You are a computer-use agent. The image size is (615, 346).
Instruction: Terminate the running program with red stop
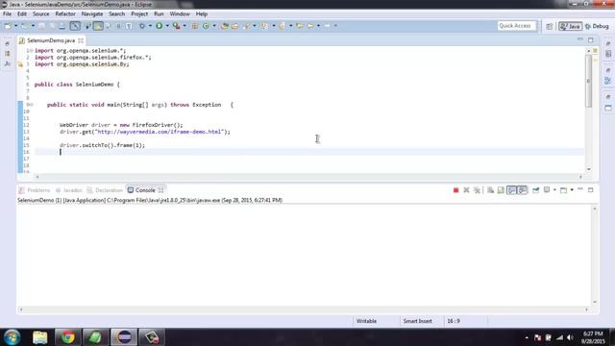pos(455,190)
